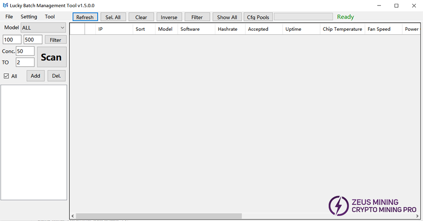Click the Refresh toolbar button
The image size is (423, 221).
[85, 17]
